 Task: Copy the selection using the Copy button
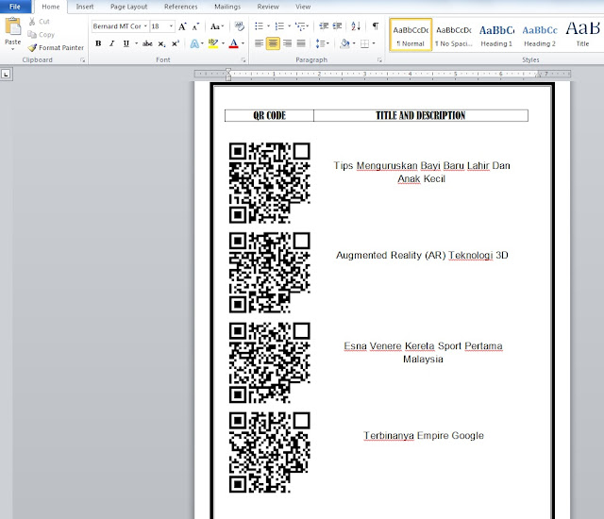point(41,35)
